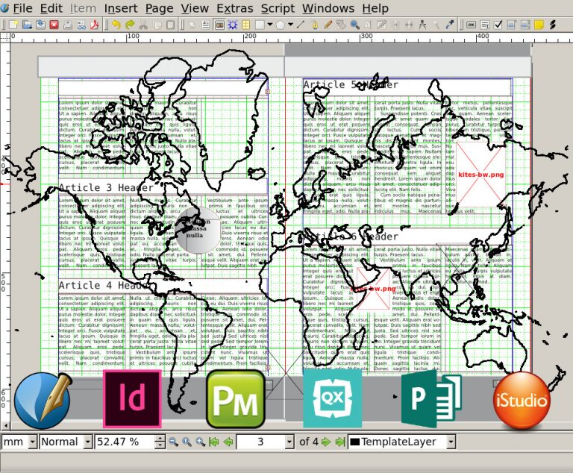Go to the previous page arrow
The width and height of the screenshot is (573, 473).
228,442
